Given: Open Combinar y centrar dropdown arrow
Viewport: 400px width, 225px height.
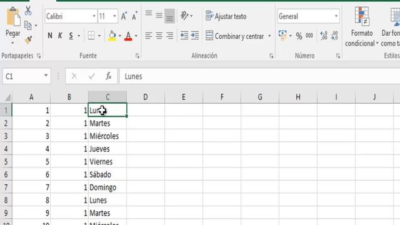Looking at the screenshot, I should 269,36.
